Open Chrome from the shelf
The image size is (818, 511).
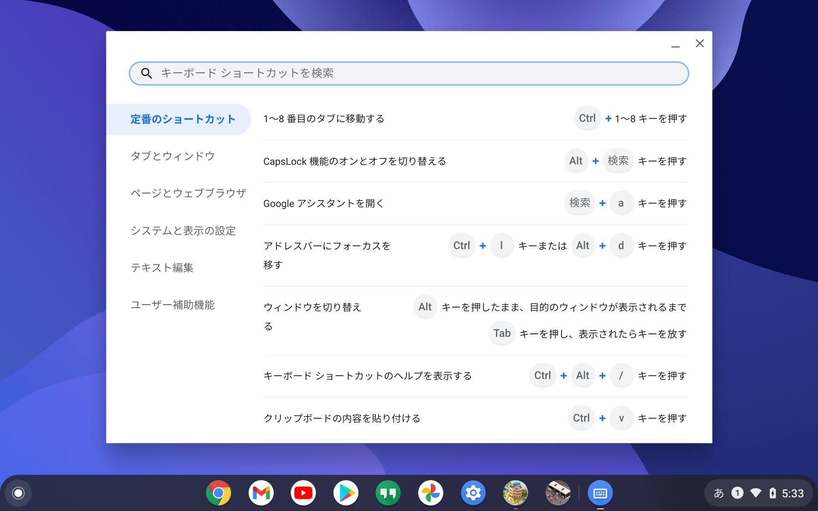click(x=218, y=493)
